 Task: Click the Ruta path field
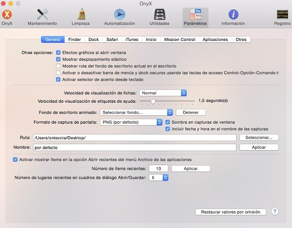pyautogui.click(x=135, y=138)
